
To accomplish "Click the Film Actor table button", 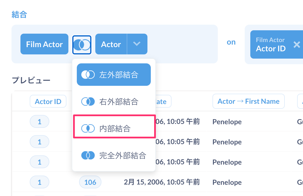I will coord(44,44).
